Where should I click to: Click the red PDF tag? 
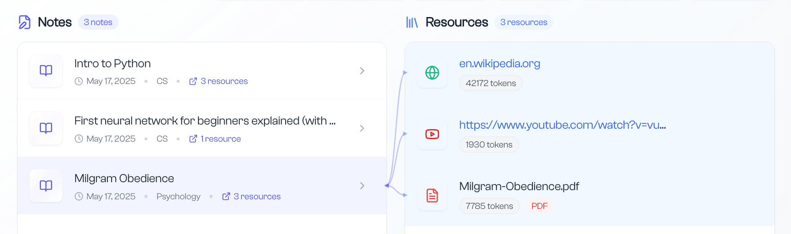tap(540, 206)
